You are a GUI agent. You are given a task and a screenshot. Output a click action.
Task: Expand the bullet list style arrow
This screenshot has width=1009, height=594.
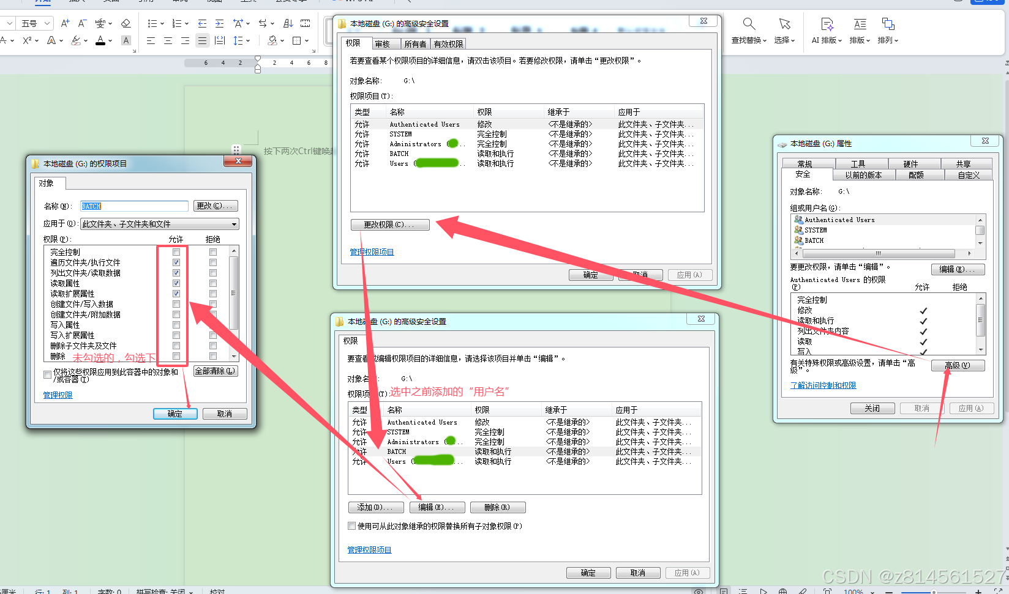[162, 24]
